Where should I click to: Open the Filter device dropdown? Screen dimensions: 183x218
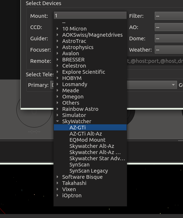[x=169, y=16]
